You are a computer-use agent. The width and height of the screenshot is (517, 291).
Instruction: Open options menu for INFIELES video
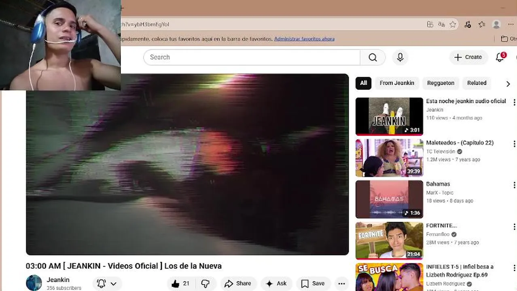514,268
